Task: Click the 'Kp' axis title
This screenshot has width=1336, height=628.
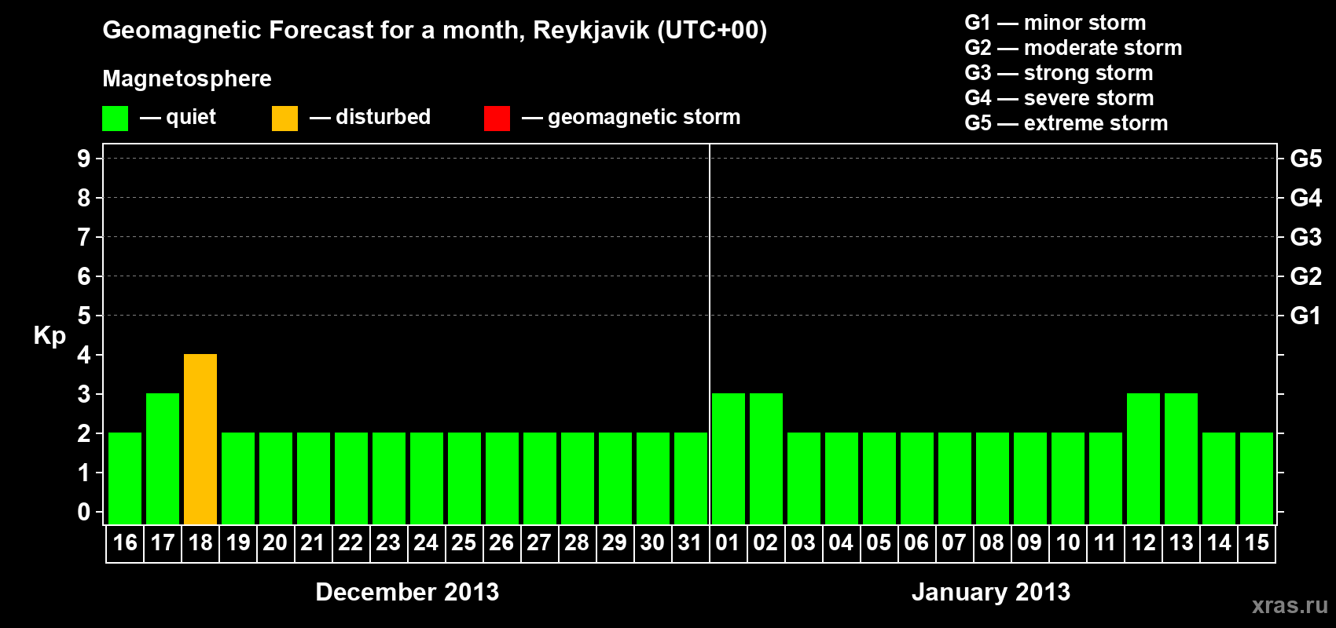Action: 50,336
